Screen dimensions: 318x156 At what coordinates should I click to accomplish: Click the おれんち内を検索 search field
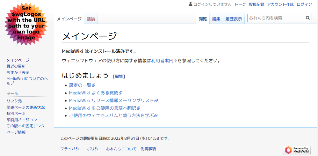point(276,18)
